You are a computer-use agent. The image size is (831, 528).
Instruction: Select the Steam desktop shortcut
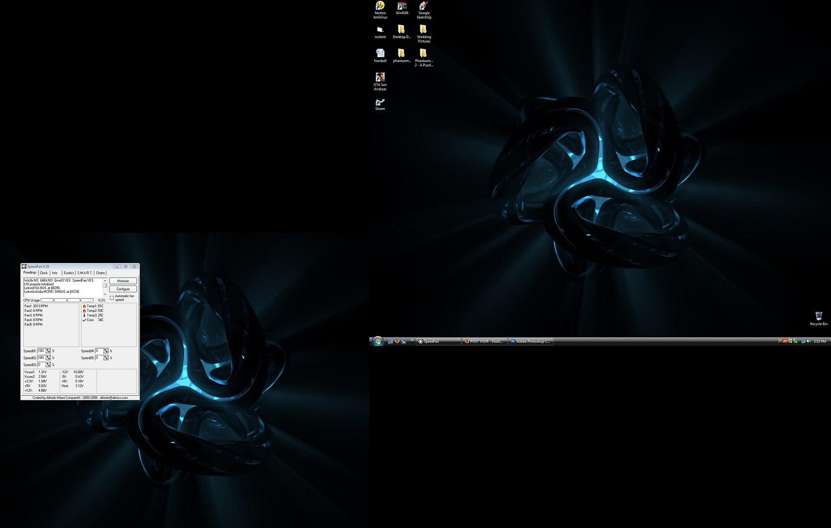click(380, 105)
